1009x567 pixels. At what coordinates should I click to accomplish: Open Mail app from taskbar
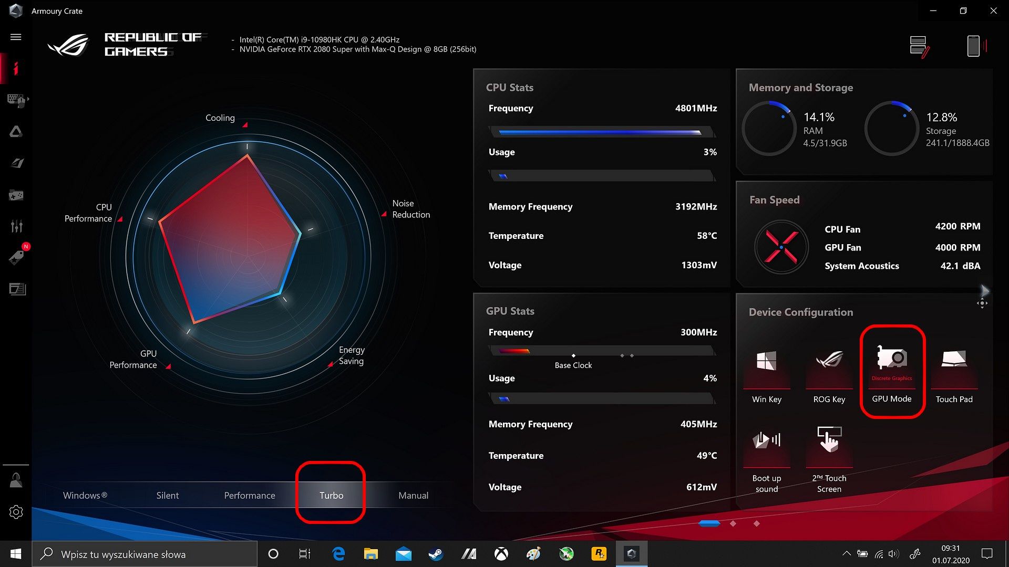(404, 554)
